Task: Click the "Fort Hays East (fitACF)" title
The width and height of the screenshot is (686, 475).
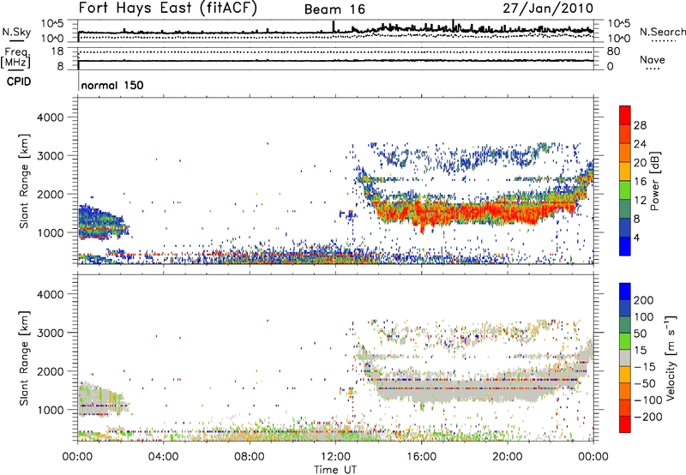Action: 167,8
